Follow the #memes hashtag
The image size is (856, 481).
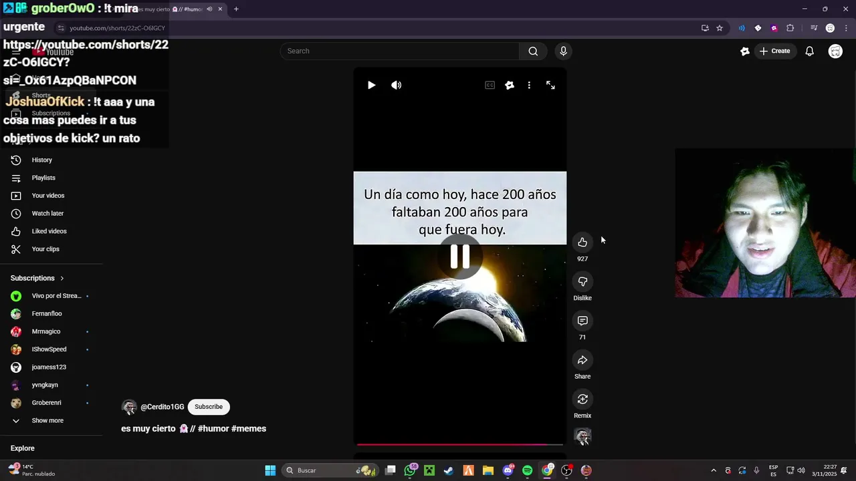[249, 428]
